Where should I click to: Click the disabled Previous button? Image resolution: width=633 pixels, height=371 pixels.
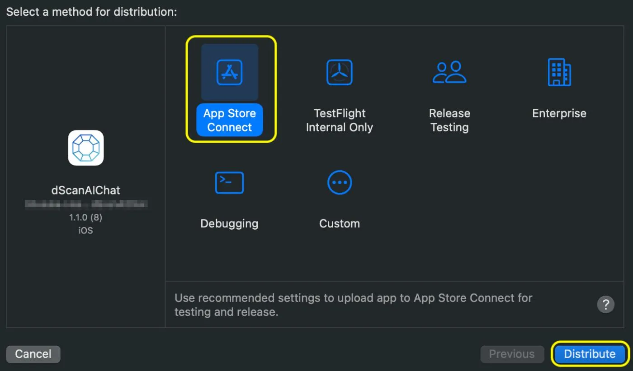[x=512, y=354]
